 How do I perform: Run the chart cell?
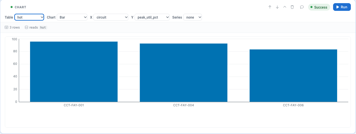click(342, 7)
